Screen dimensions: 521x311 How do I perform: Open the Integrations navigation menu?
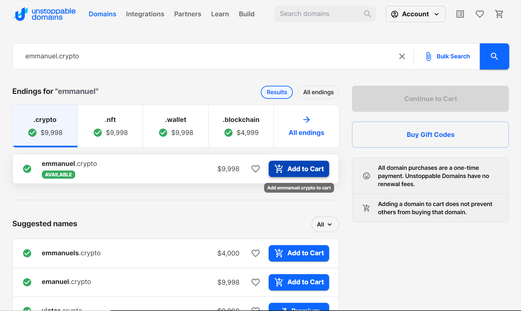pos(145,14)
